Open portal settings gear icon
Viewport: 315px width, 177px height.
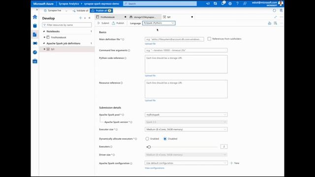pyautogui.click(x=230, y=3)
